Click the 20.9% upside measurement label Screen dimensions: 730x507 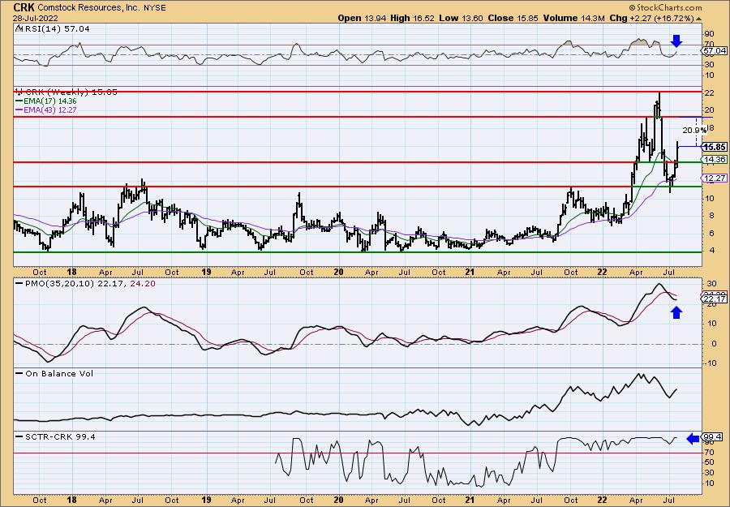[x=693, y=131]
